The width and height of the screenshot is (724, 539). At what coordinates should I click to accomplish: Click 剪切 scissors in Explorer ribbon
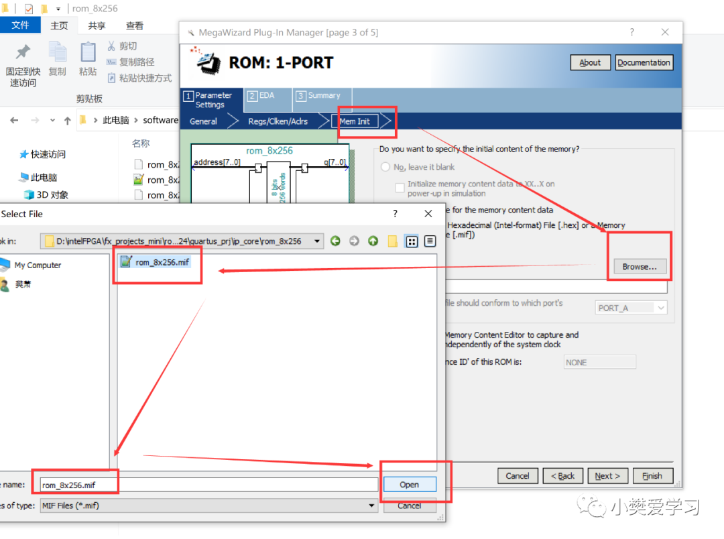tap(123, 46)
